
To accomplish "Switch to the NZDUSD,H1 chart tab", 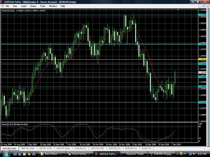I will [115, 148].
